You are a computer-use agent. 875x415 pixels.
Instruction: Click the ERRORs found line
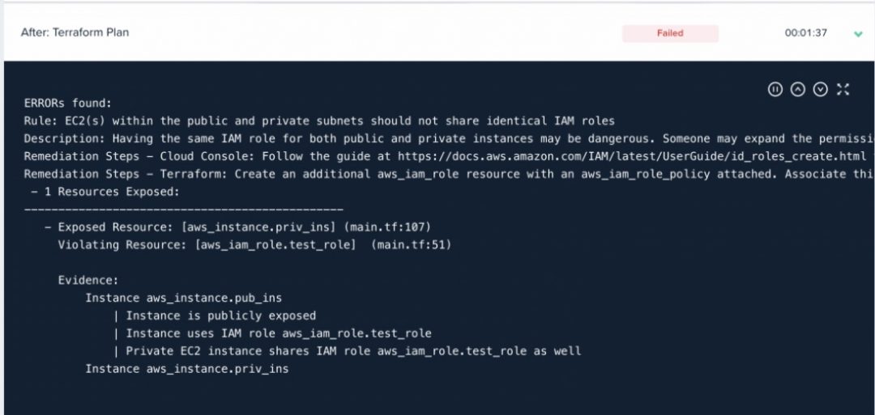point(68,103)
